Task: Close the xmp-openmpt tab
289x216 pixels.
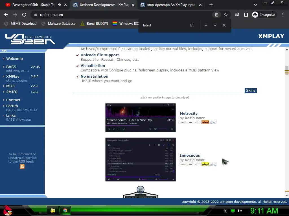Action: [200, 5]
